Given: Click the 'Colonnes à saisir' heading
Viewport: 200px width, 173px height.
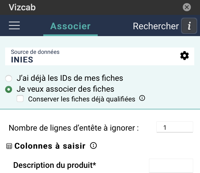Looking at the screenshot, I should click(50, 146).
